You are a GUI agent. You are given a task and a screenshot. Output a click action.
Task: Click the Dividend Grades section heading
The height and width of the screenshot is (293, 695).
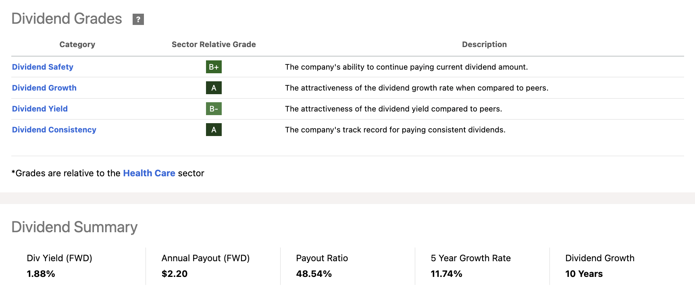coord(67,19)
